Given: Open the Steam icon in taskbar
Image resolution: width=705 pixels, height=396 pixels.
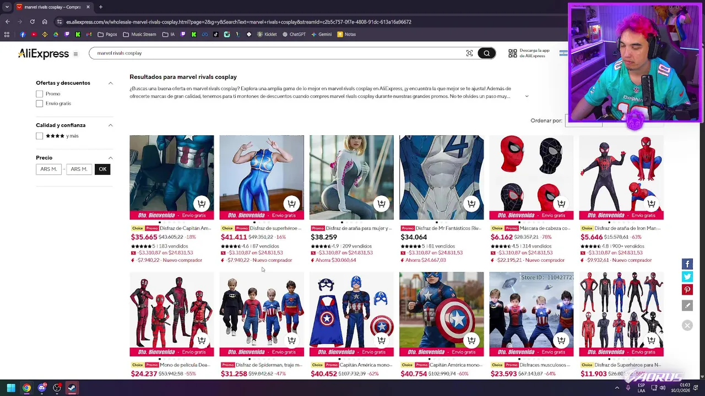Looking at the screenshot, I should pyautogui.click(x=72, y=388).
